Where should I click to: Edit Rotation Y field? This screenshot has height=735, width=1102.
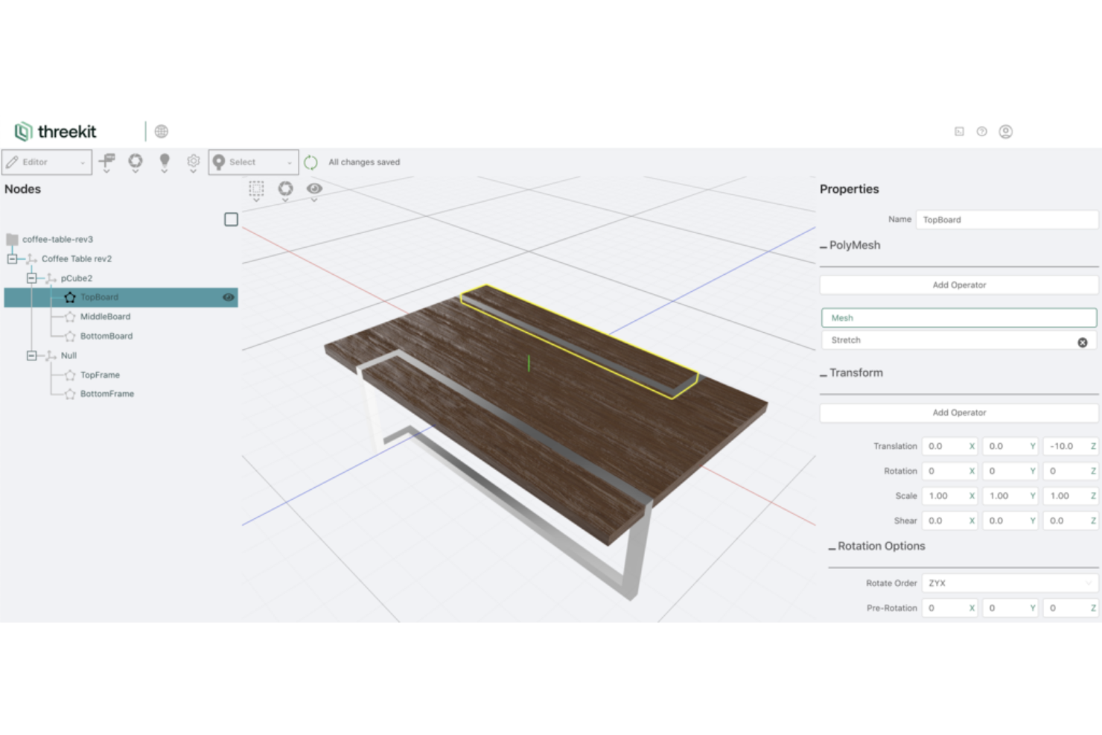[x=1010, y=471]
